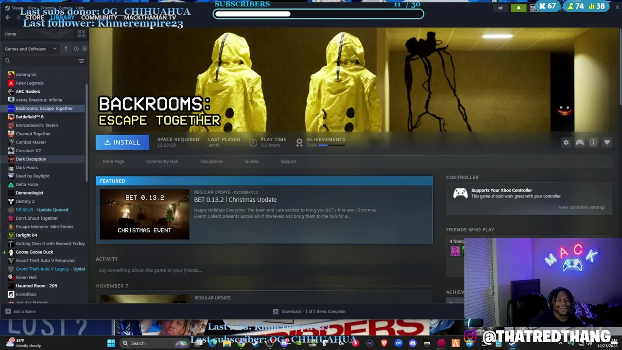Click the achievements badge icon
622x350 pixels.
299,142
